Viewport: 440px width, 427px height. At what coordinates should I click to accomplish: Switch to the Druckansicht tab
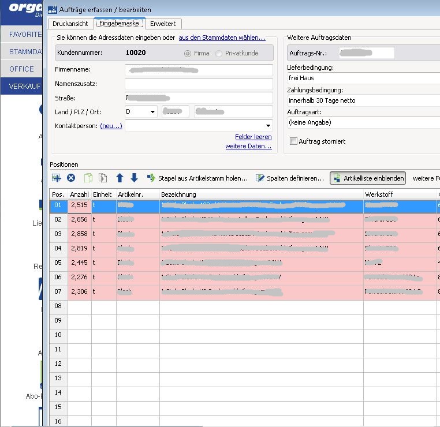coord(70,24)
